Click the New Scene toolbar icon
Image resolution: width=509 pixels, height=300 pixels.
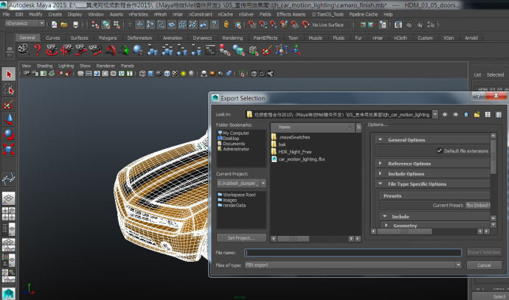coord(54,24)
